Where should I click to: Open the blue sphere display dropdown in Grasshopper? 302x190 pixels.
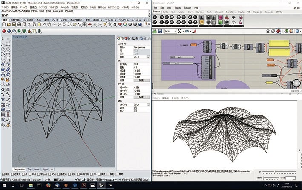[x=300, y=31]
